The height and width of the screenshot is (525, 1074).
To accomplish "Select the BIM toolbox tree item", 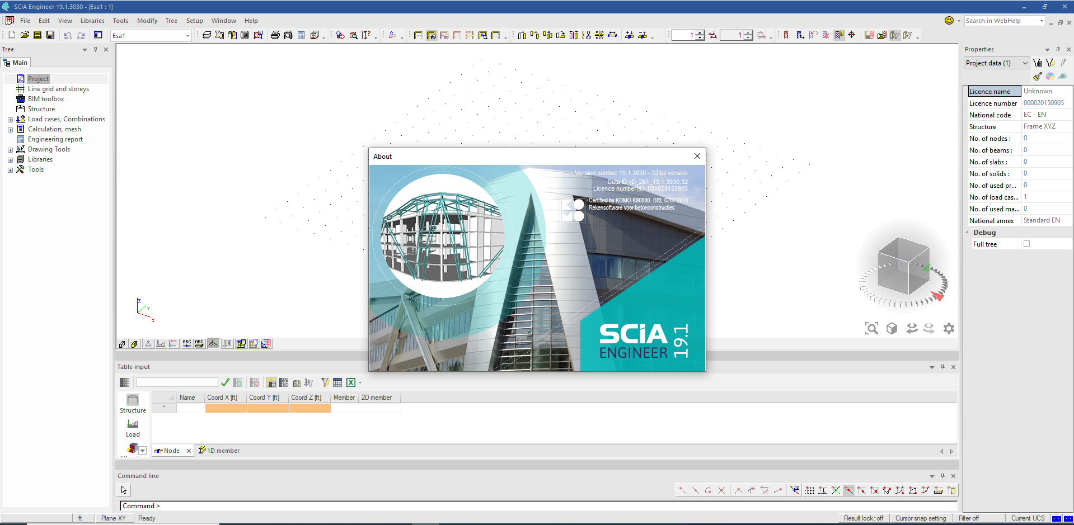I will (x=46, y=99).
